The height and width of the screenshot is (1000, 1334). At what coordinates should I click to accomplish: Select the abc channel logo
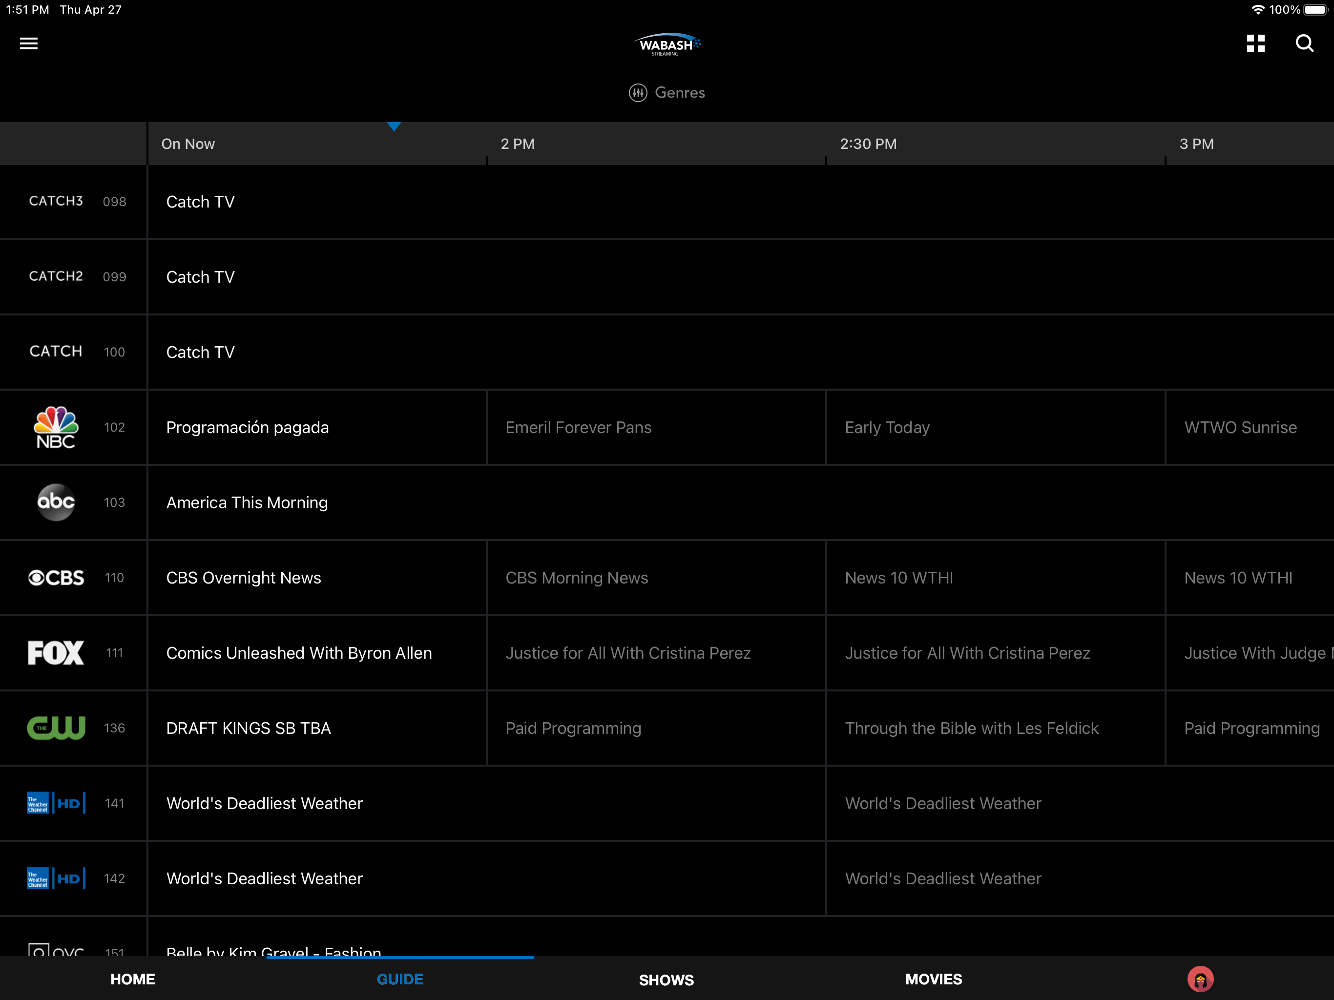click(56, 502)
